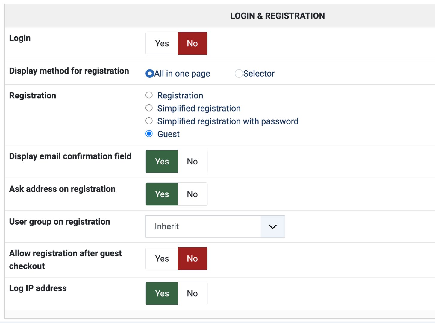Set Login option to Yes

[162, 44]
